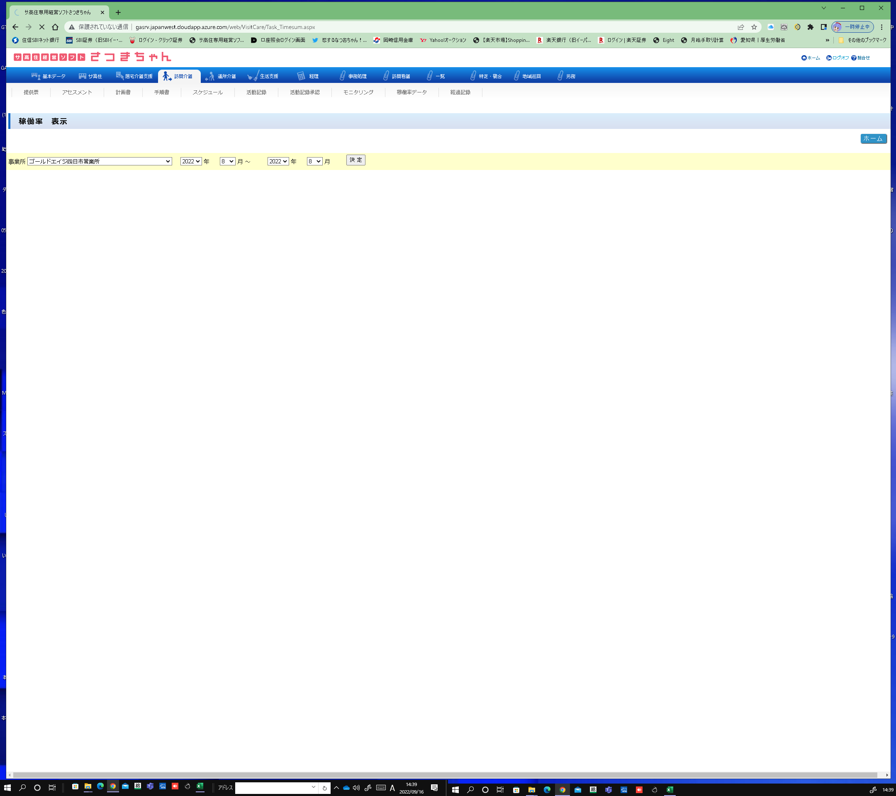This screenshot has width=896, height=796.
Task: Bookmark this page with the star icon
Action: click(754, 27)
